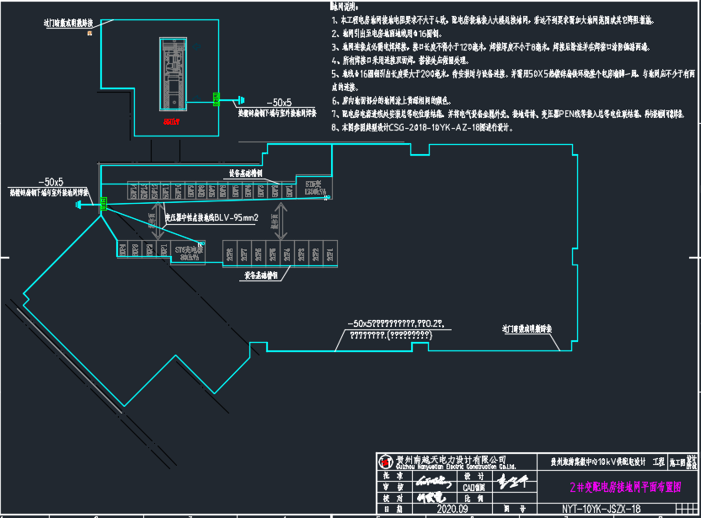The height and width of the screenshot is (518, 701).
Task: Select note 8 referencing CSG-2018-10YK-AZ-18
Action: click(x=422, y=127)
